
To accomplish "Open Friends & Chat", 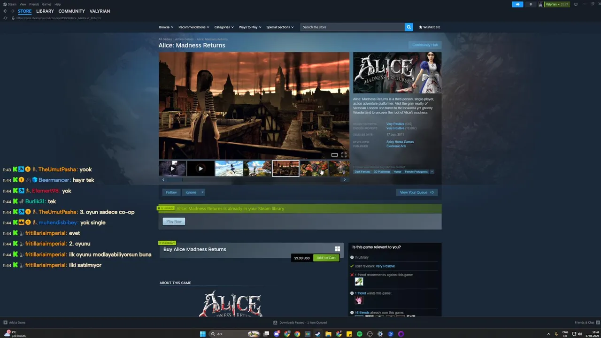I will (586, 323).
